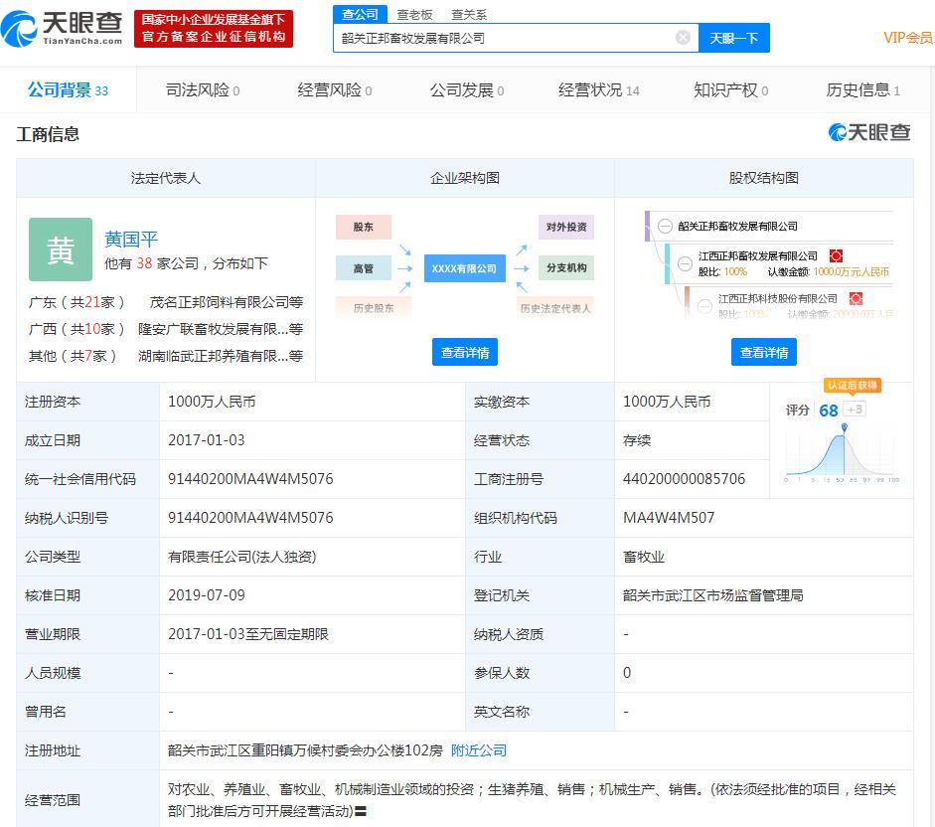Click the +3 score bonus tag
The width and height of the screenshot is (935, 827).
pos(856,410)
